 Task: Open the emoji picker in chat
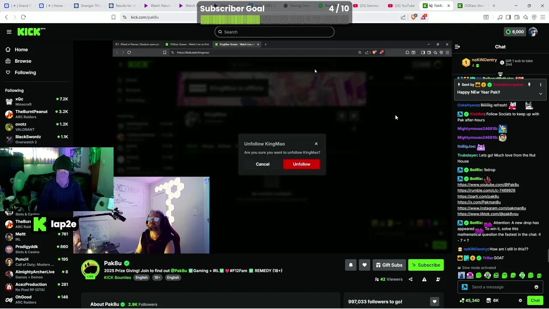(x=536, y=287)
